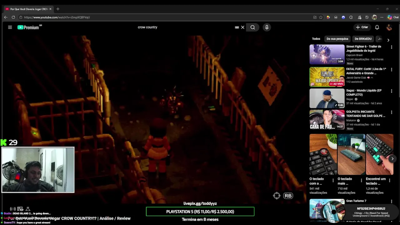Open the multicolor circles extension icon

pyautogui.click(x=328, y=17)
